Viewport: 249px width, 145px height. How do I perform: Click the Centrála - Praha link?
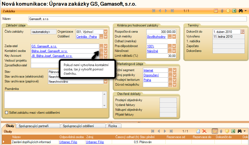point(86,37)
